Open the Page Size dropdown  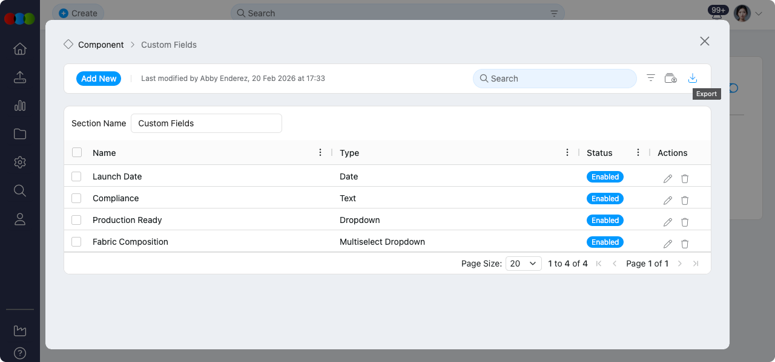coord(524,263)
